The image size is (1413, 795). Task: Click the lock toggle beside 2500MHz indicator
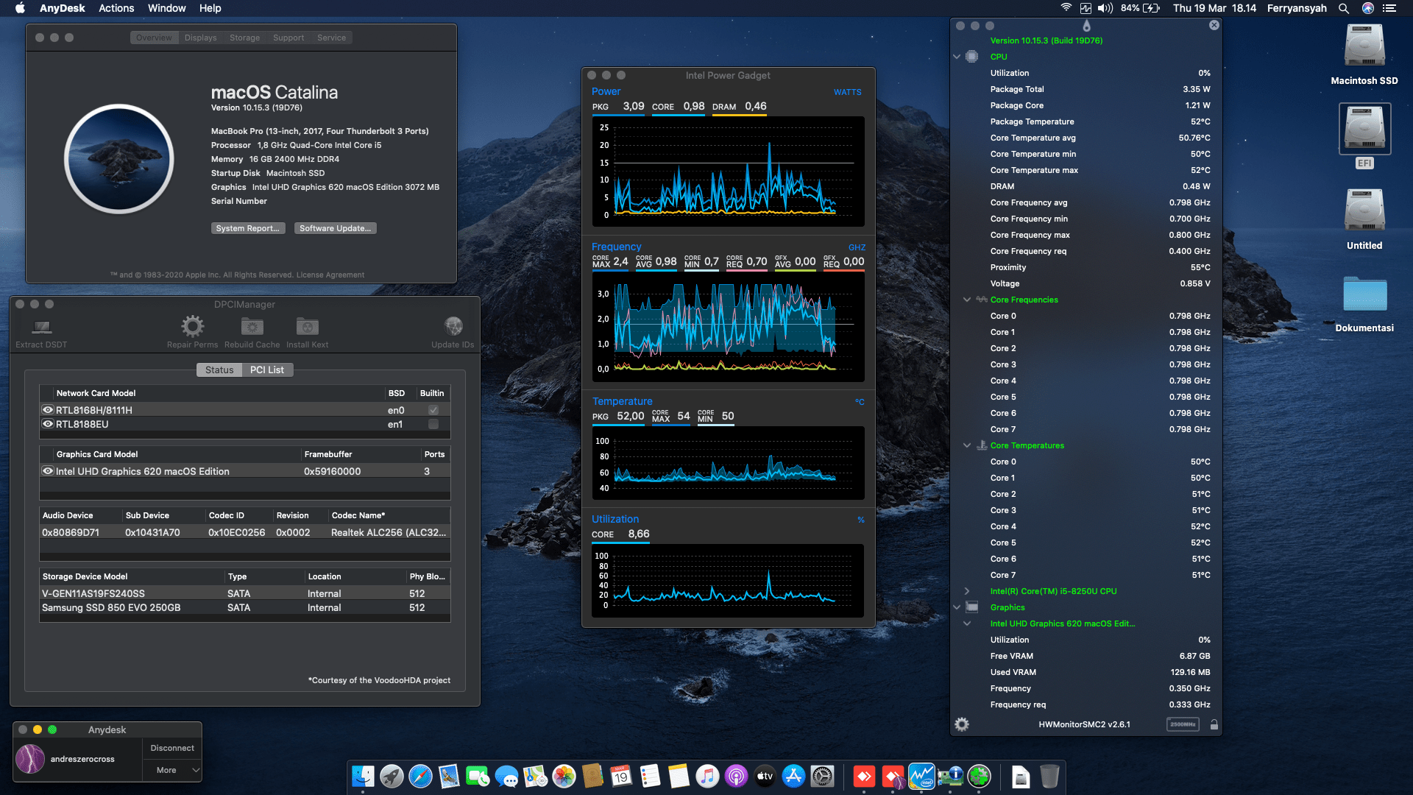1214,724
